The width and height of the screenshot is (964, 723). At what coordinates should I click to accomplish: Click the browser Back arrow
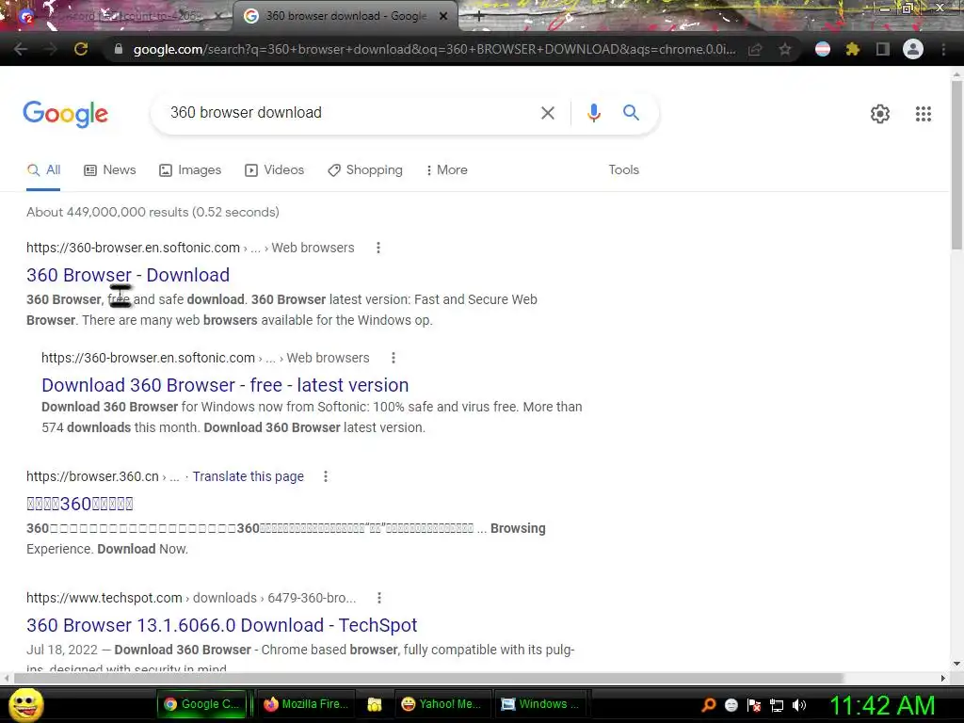pyautogui.click(x=21, y=49)
